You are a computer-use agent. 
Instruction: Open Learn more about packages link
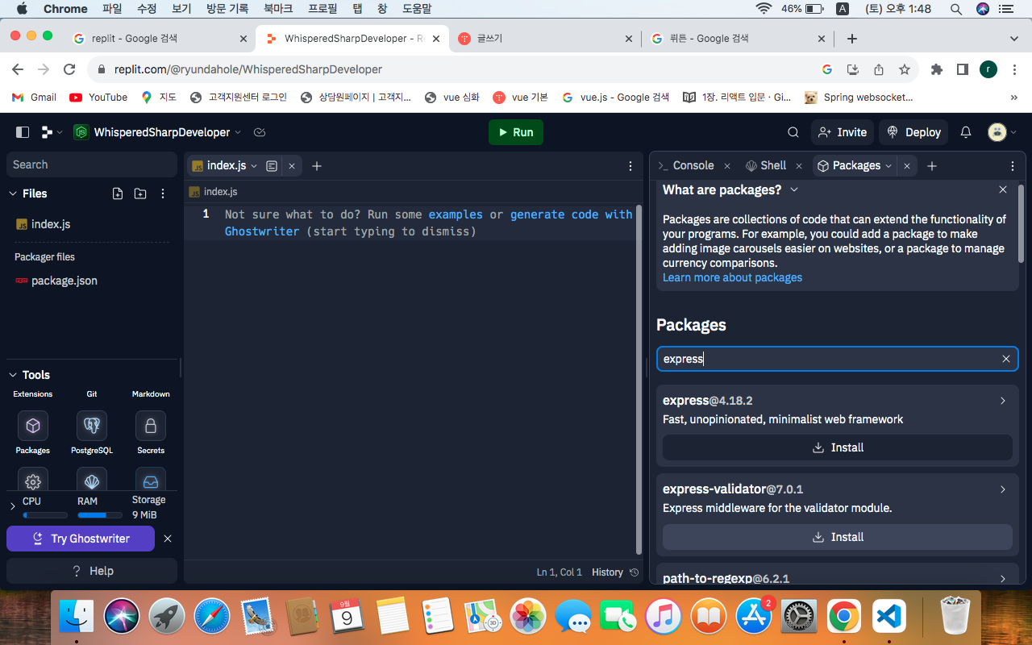pos(732,277)
